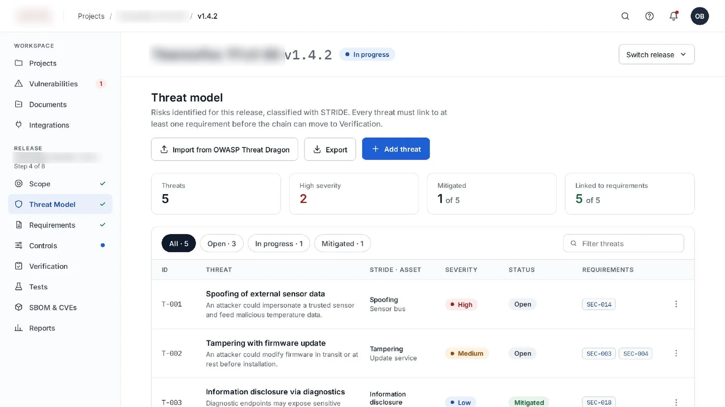Click the Documents folder icon
This screenshot has width=725, height=407.
click(x=19, y=104)
